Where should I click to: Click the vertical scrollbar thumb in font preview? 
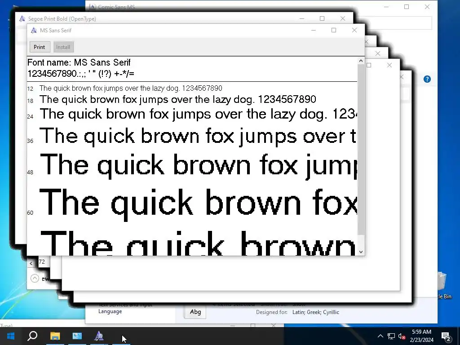[x=361, y=149]
